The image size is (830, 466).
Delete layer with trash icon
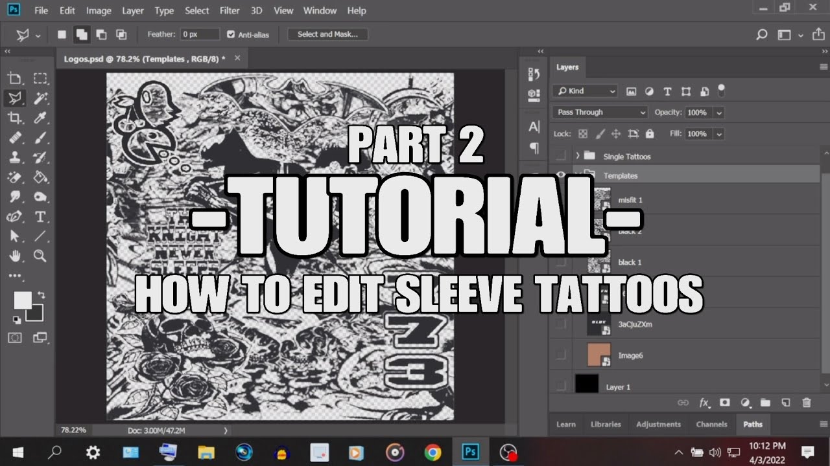tap(807, 403)
